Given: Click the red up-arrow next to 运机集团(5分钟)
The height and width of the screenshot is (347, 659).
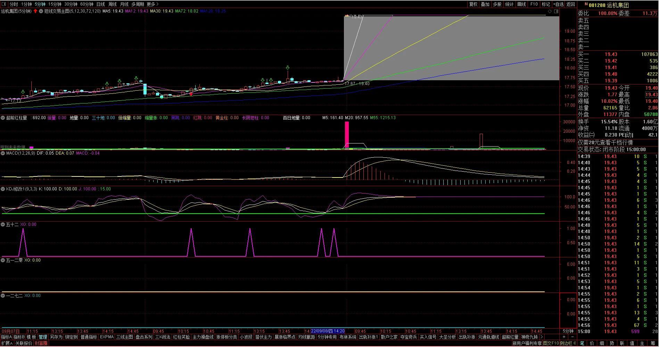Looking at the screenshot, I should [35, 11].
